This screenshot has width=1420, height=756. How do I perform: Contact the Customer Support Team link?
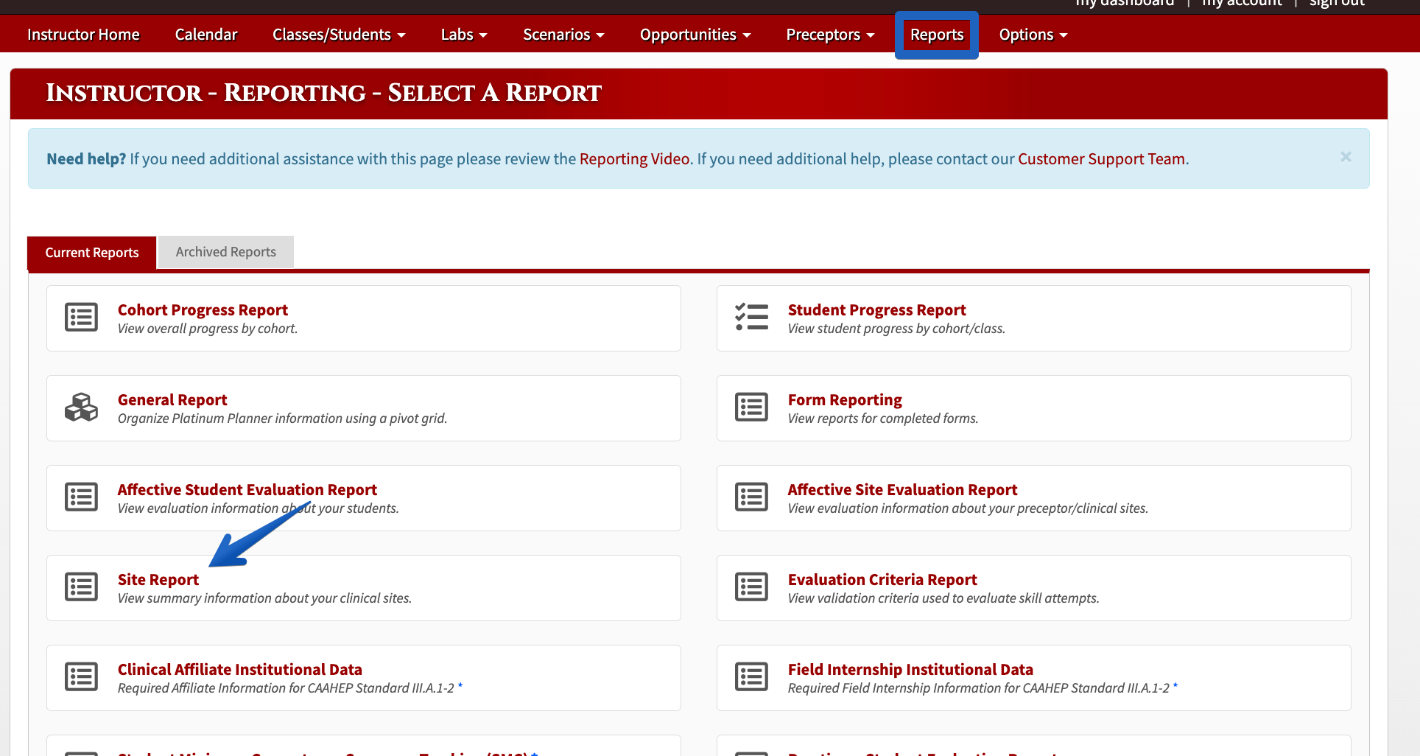click(x=1102, y=159)
